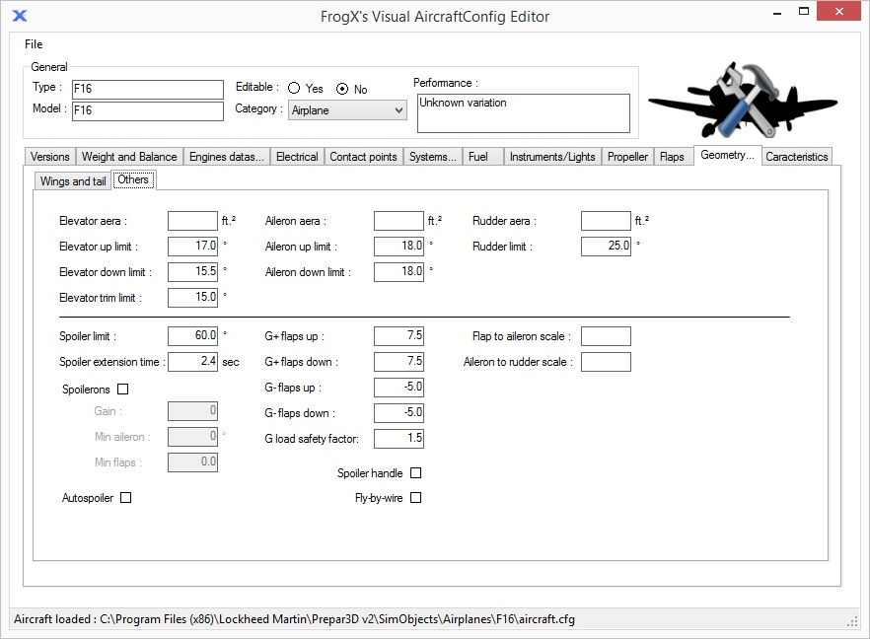Viewport: 870px width, 639px height.
Task: Click the disabled Min flaps field
Action: pos(192,462)
